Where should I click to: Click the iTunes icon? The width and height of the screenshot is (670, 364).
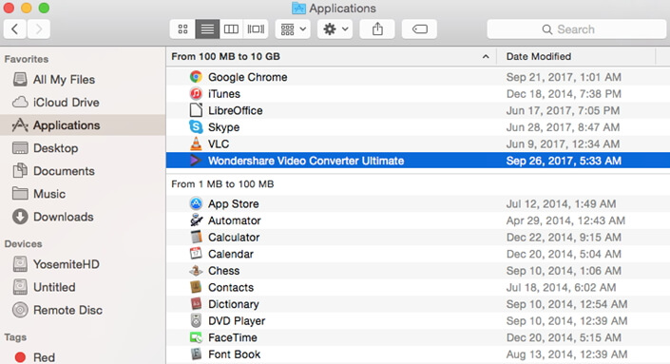click(x=196, y=93)
